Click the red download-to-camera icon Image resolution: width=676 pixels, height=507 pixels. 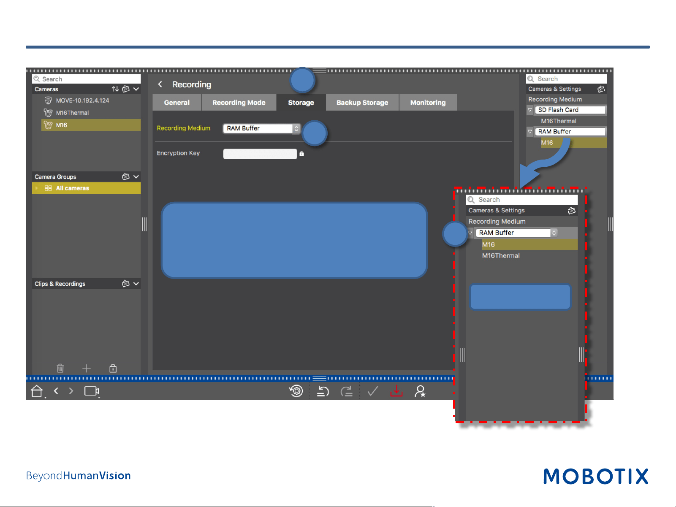click(x=396, y=391)
